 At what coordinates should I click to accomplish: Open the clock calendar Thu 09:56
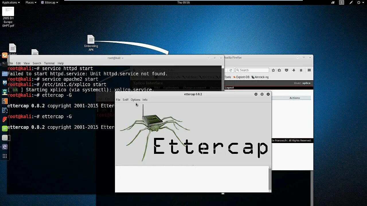183,2
